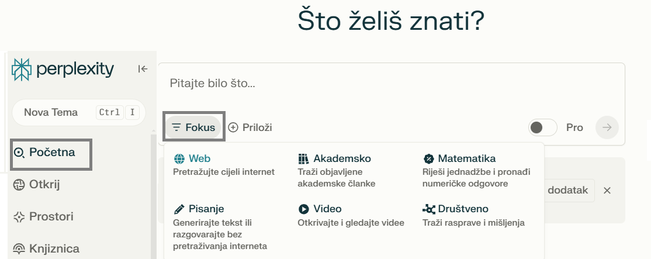This screenshot has height=259, width=651.
Task: Go to Početna in sidebar
Action: pyautogui.click(x=51, y=153)
